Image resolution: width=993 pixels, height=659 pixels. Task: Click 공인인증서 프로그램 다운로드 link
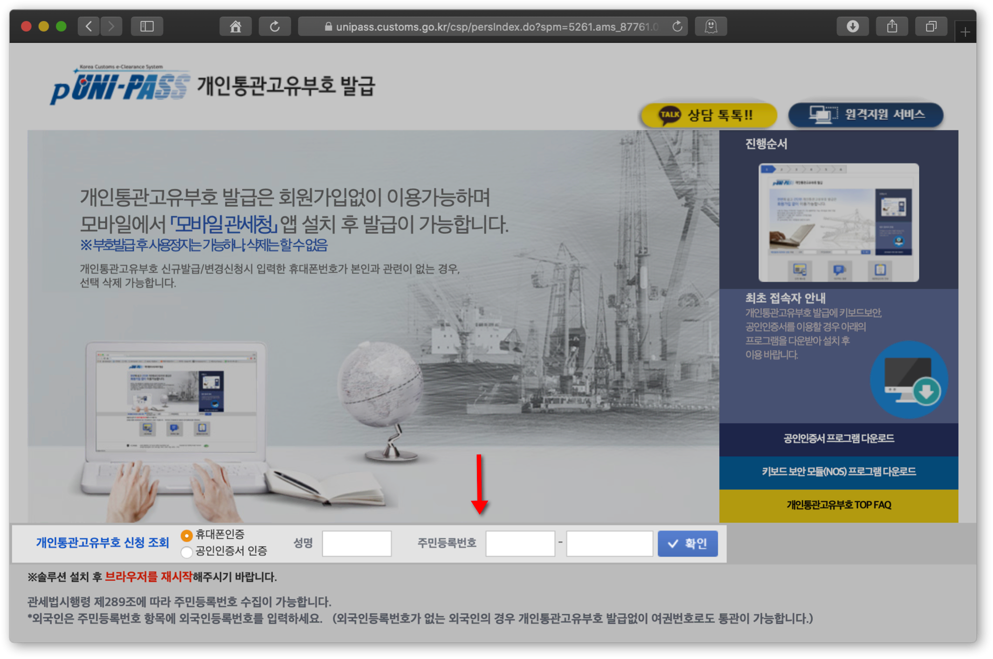tap(838, 439)
